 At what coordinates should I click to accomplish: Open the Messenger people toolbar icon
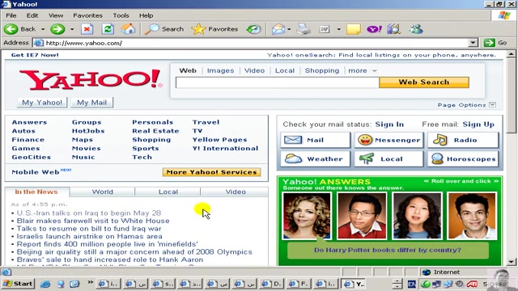[416, 29]
